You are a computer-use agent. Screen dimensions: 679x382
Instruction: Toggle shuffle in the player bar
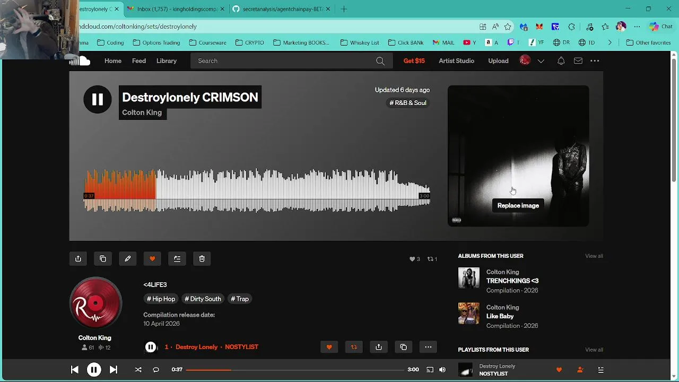click(x=138, y=370)
